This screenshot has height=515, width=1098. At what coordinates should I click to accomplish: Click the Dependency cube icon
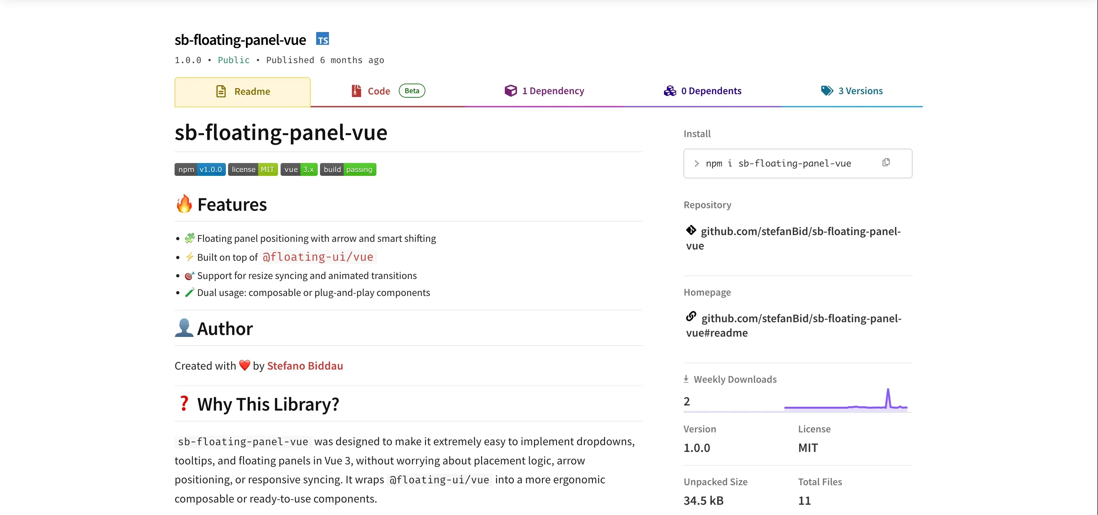tap(511, 91)
